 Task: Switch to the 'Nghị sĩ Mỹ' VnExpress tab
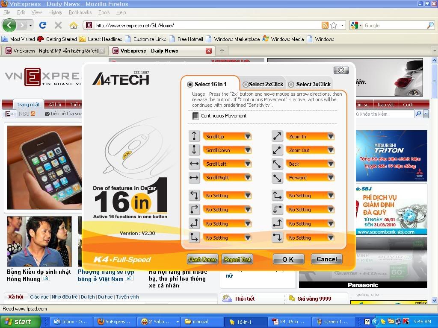pyautogui.click(x=55, y=51)
